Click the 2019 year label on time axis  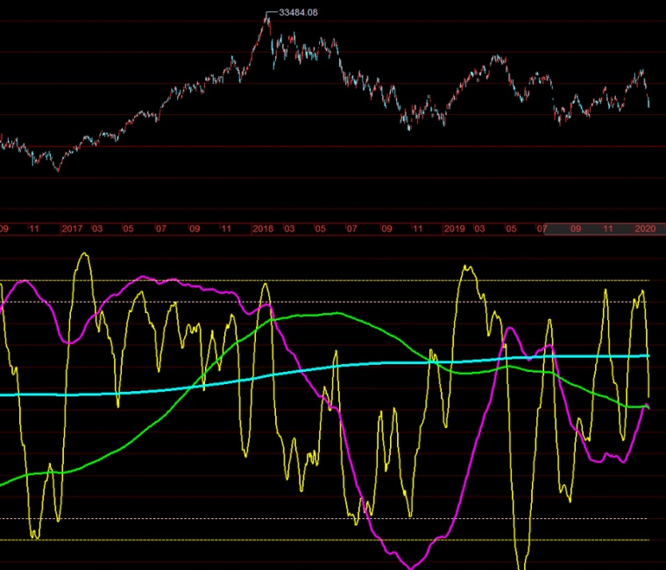point(454,229)
